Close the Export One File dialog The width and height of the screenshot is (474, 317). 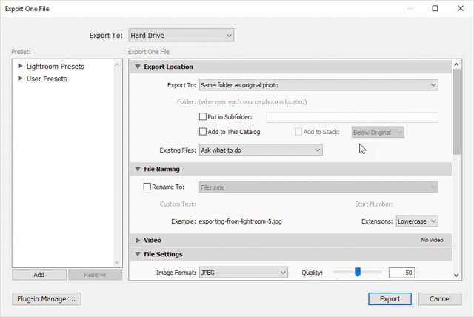[x=461, y=8]
